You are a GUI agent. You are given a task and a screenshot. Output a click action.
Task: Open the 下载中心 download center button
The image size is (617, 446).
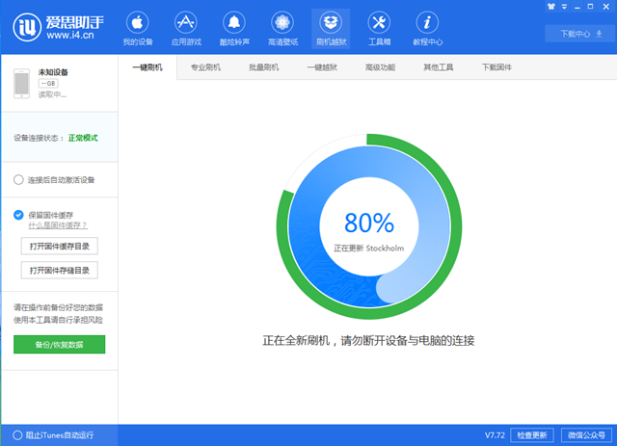coord(577,34)
